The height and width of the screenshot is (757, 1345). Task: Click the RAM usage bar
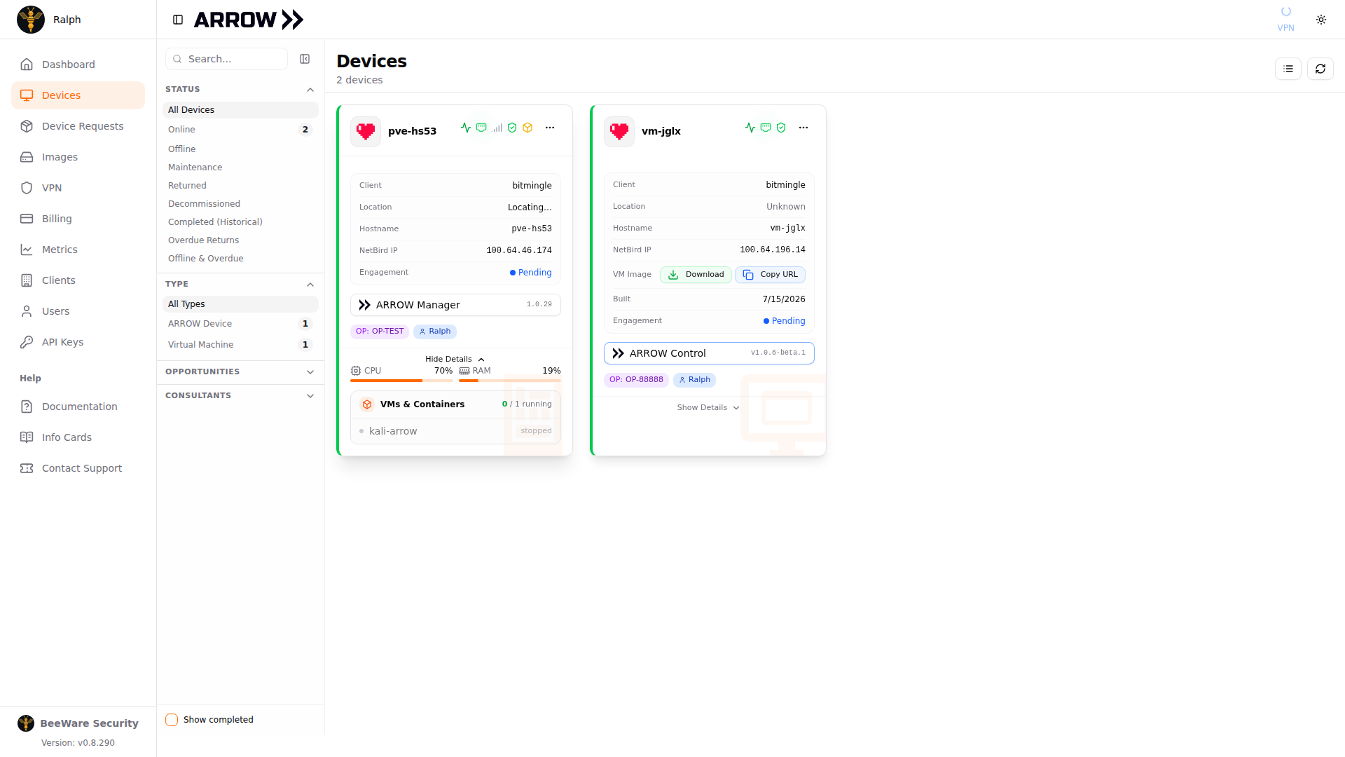(510, 381)
